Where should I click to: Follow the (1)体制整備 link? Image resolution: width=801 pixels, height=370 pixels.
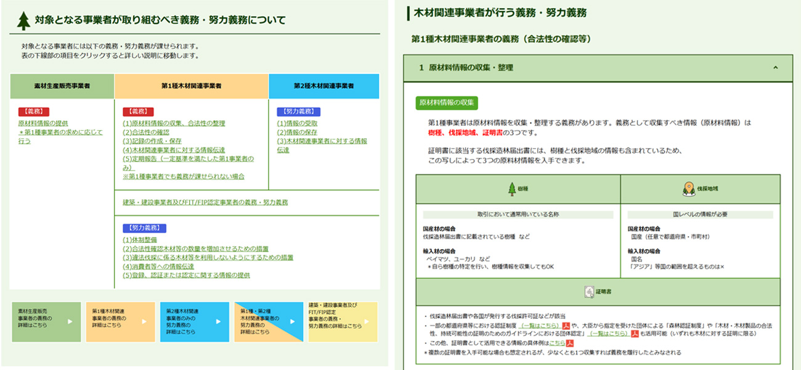pyautogui.click(x=140, y=240)
